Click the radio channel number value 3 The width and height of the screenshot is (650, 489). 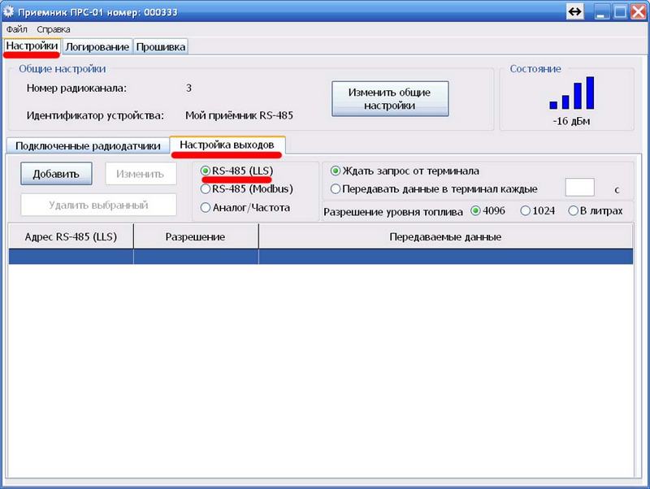[x=188, y=88]
